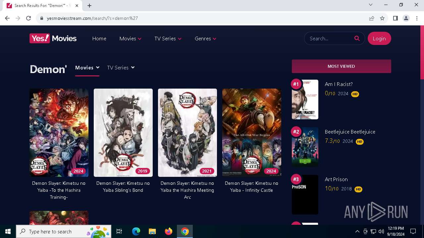Show hidden tray icons chevron
The height and width of the screenshot is (238, 424).
pos(357,231)
